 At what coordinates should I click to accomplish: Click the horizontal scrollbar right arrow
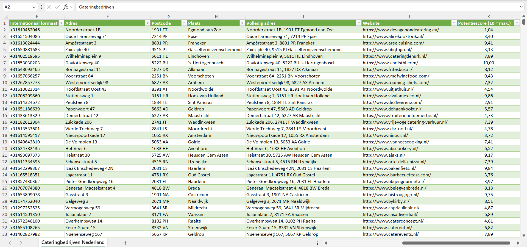518,243
